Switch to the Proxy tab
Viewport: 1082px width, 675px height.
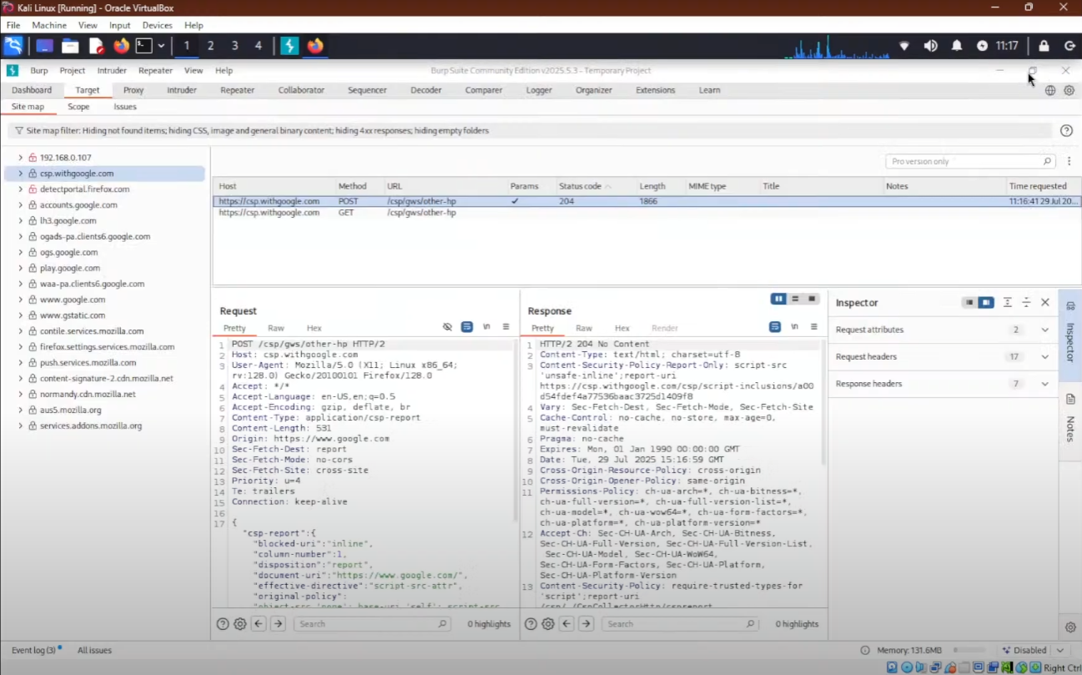click(133, 90)
